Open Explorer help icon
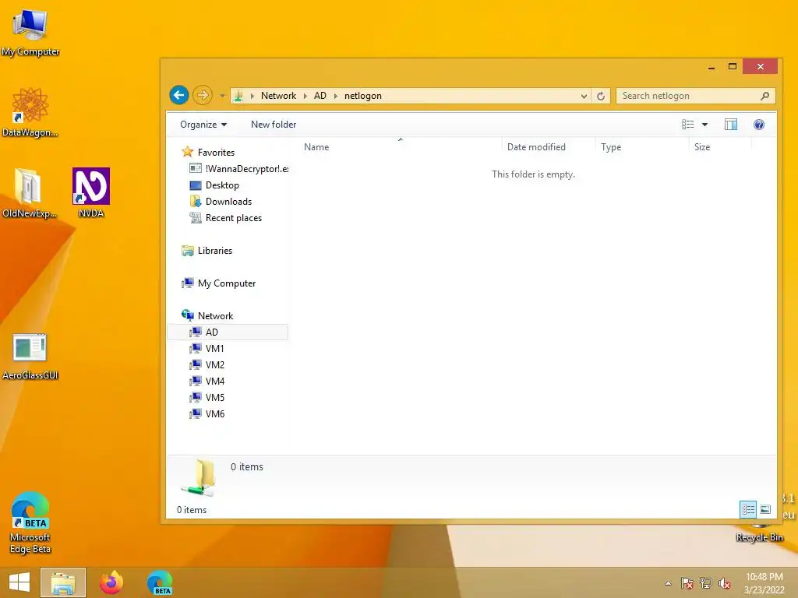 (759, 125)
